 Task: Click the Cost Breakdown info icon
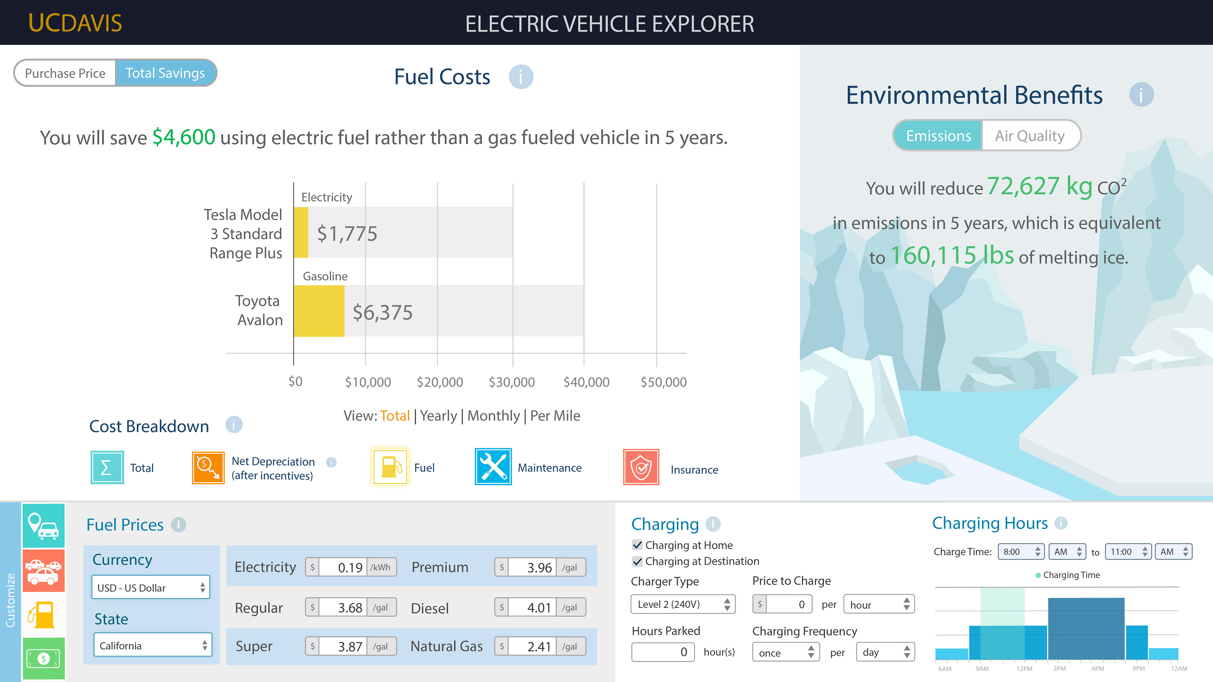pyautogui.click(x=233, y=424)
